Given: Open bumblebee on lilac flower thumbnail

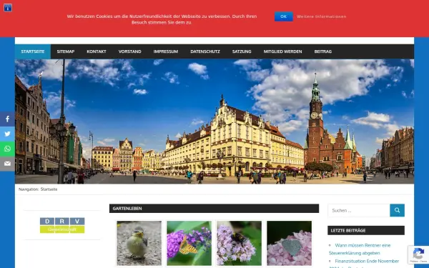Looking at the screenshot, I should [239, 243].
